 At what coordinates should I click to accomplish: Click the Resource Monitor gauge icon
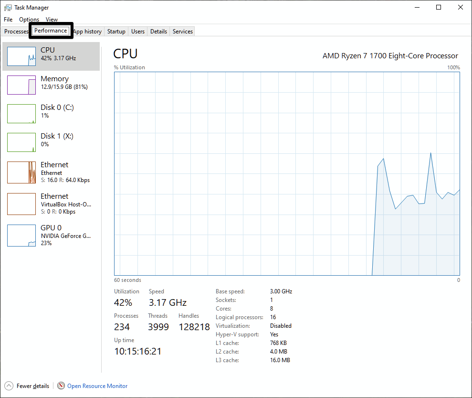61,386
